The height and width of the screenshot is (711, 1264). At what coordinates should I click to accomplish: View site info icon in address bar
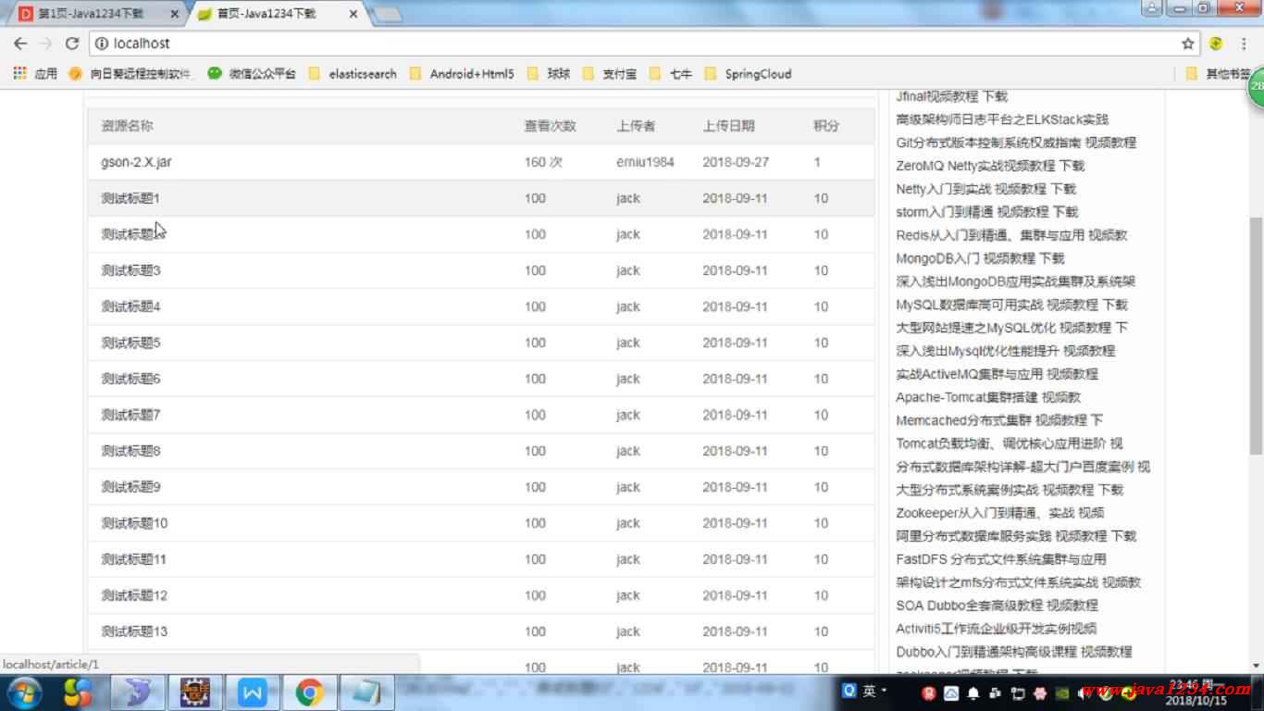click(x=102, y=44)
